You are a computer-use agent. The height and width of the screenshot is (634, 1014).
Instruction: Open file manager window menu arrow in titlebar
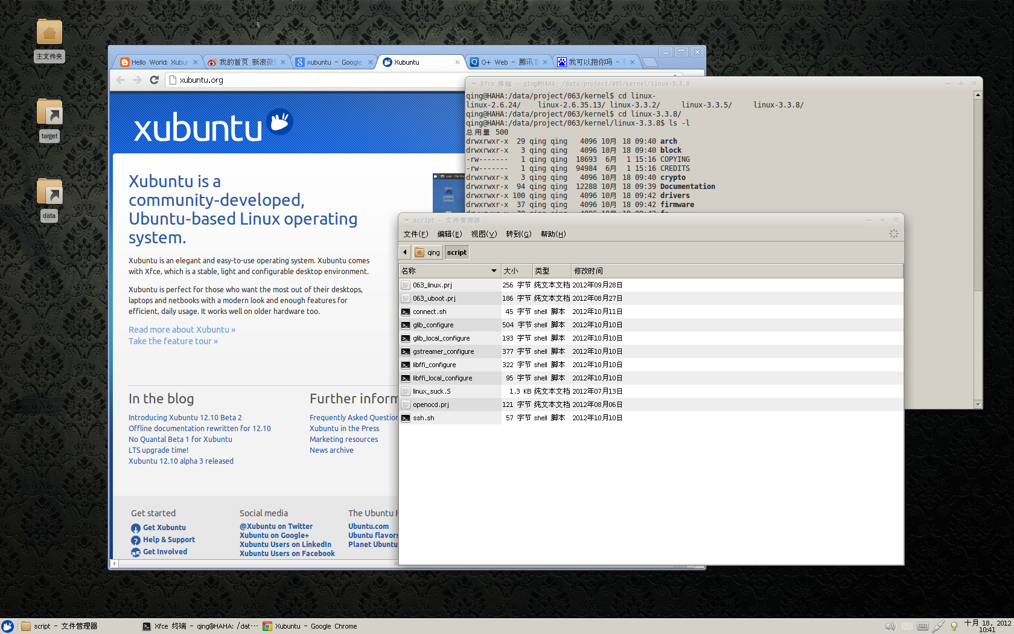[x=407, y=220]
